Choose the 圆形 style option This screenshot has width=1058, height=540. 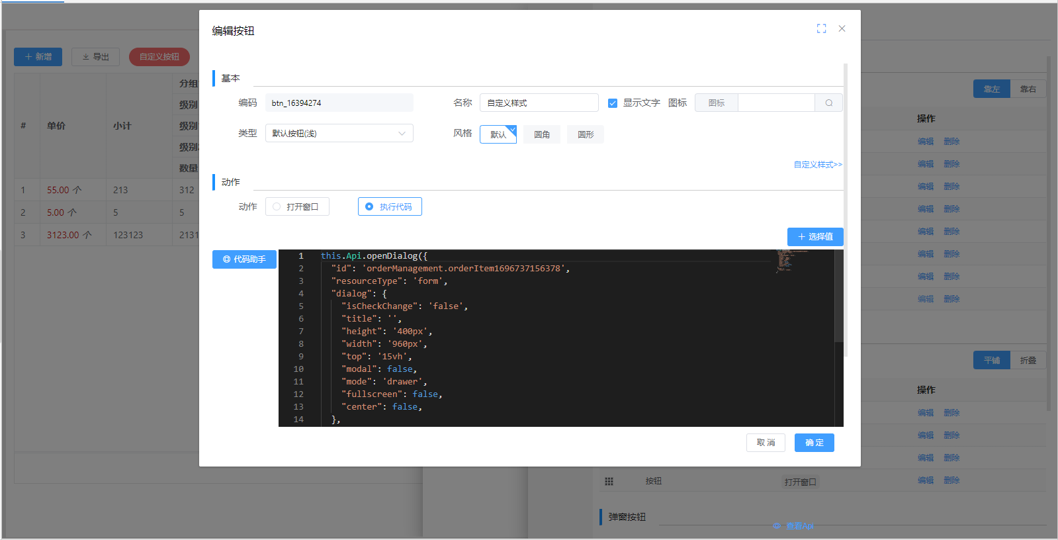click(x=585, y=135)
